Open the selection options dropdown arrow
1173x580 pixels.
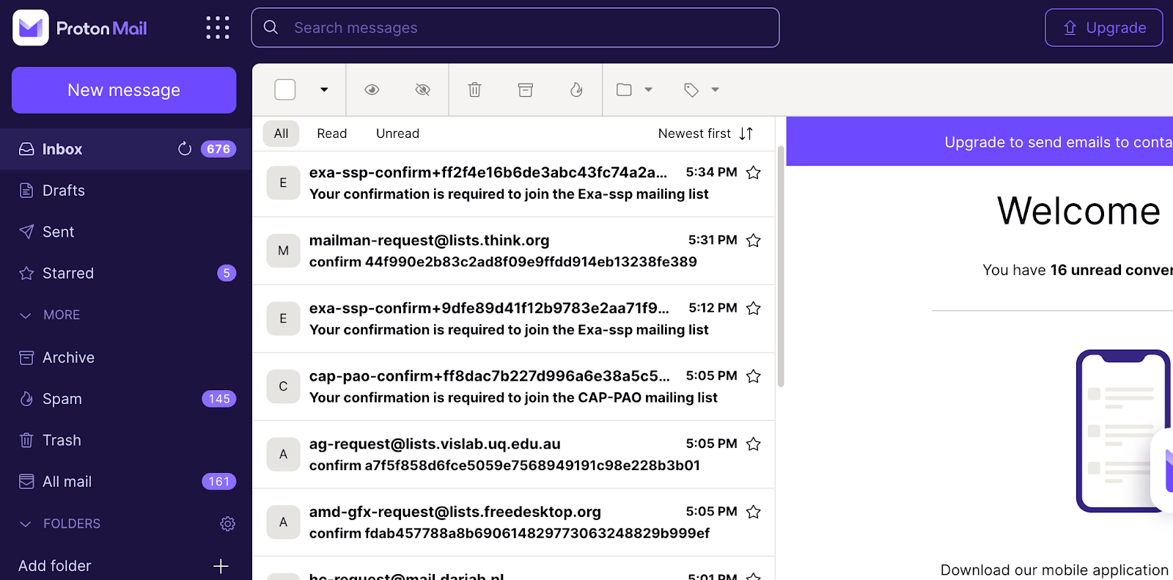click(x=324, y=89)
